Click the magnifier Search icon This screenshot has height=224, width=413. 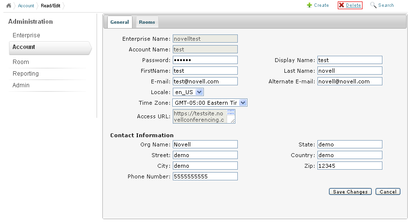tap(373, 5)
